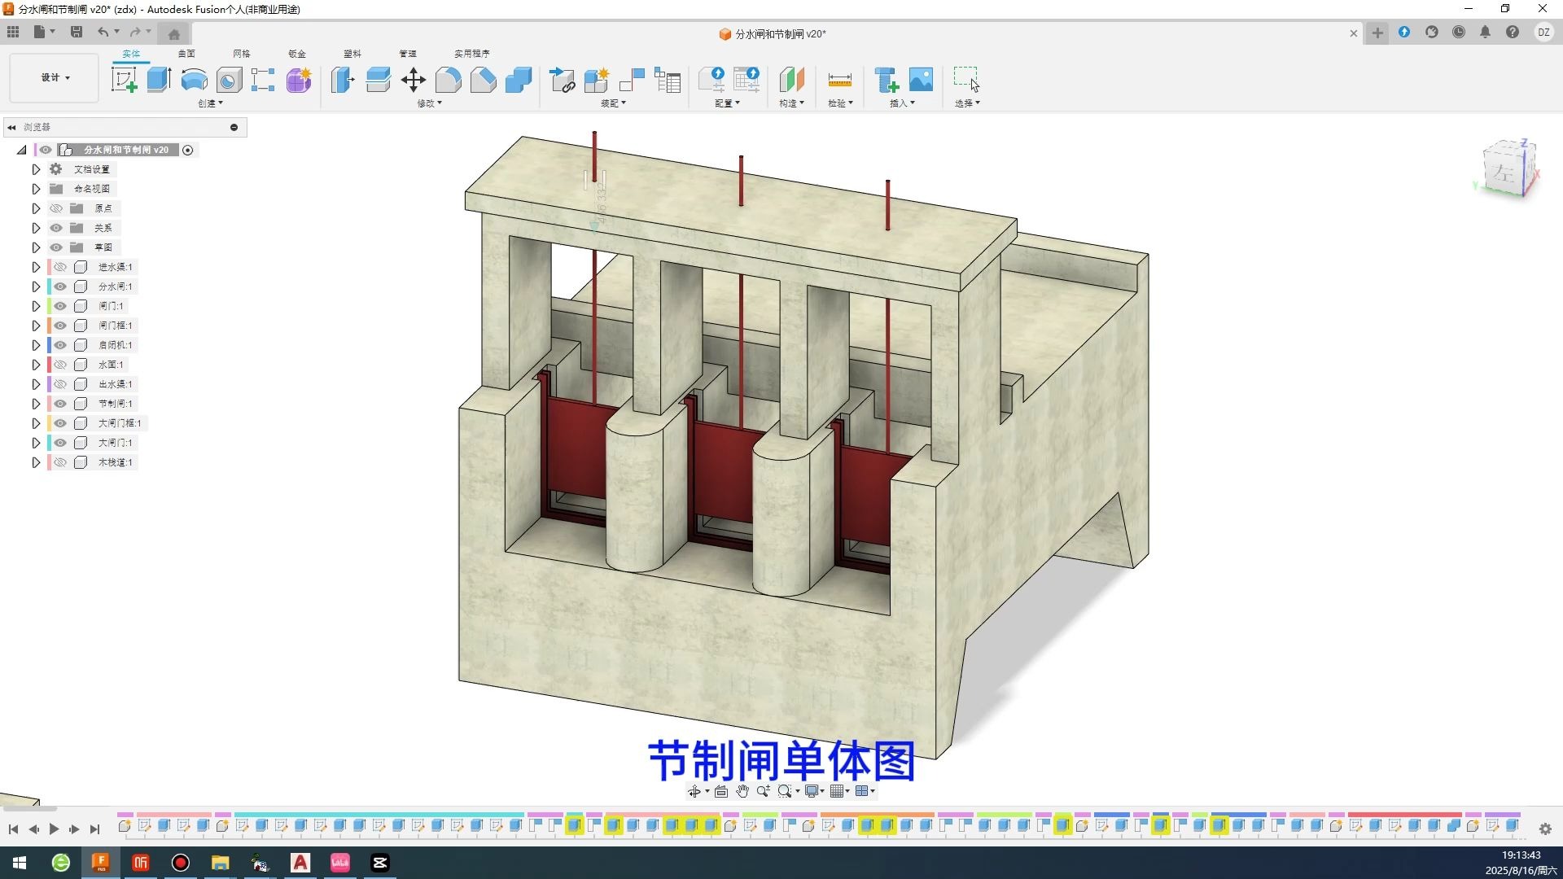Click the Extrude tool icon
Viewport: 1563px width, 879px height.
click(x=159, y=80)
